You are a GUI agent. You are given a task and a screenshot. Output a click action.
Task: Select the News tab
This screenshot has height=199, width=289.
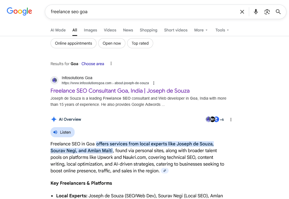128,30
